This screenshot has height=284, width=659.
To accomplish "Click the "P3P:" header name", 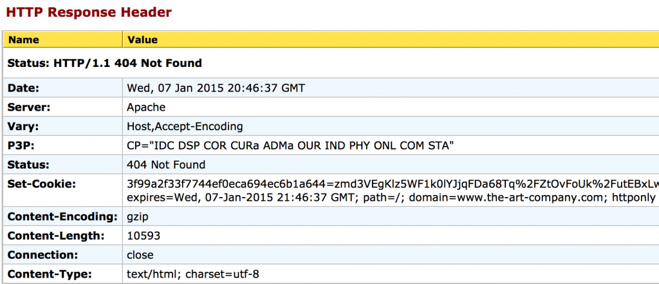I will pyautogui.click(x=22, y=146).
